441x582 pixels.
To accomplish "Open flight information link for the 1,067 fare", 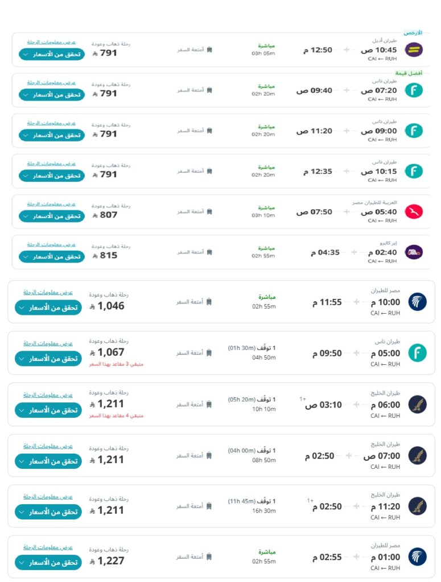I will click(48, 343).
